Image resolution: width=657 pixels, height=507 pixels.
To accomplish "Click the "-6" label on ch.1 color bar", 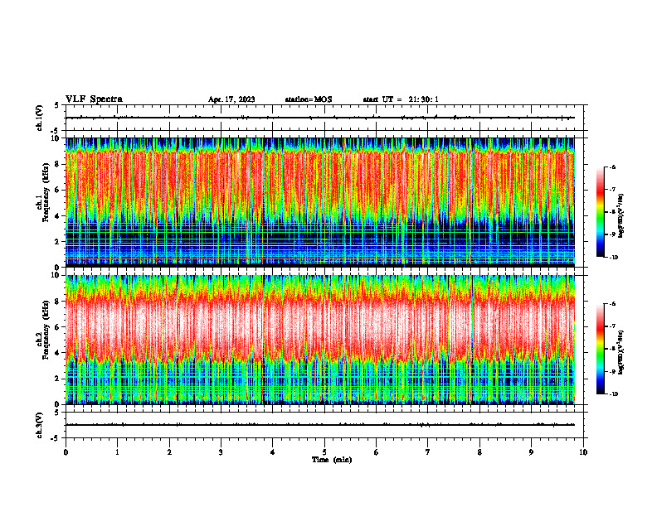I will (613, 167).
